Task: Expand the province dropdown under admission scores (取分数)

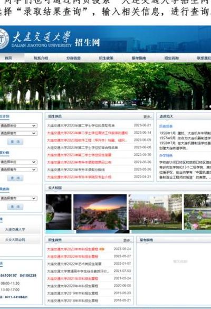Action: pos(18,170)
